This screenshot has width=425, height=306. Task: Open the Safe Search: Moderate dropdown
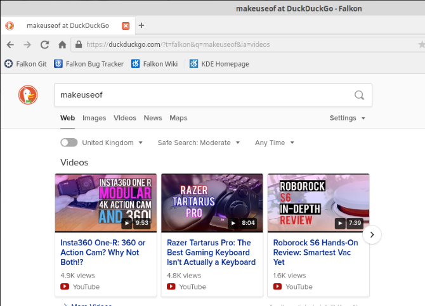[199, 143]
